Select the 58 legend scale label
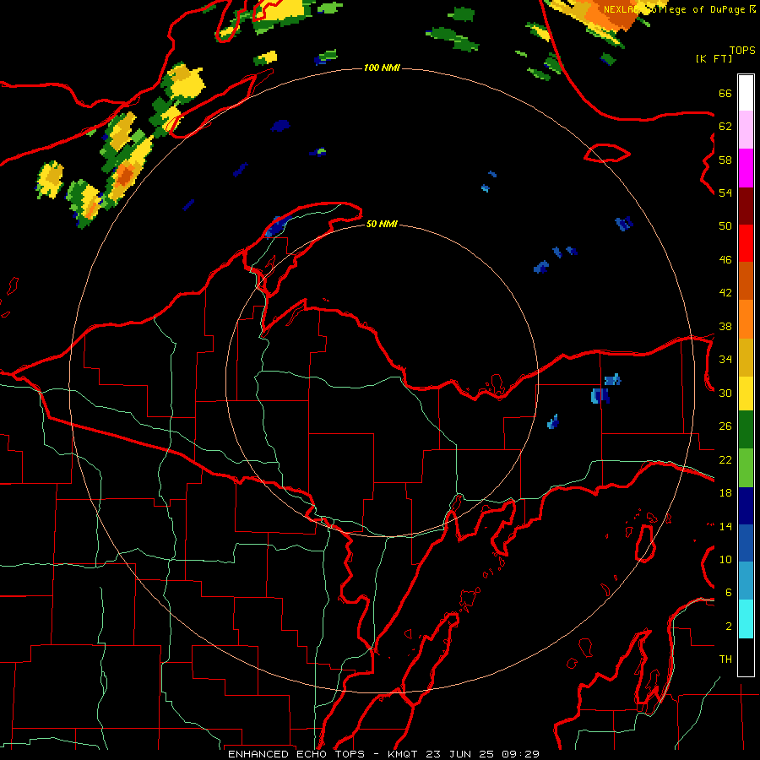Viewport: 760px width, 760px height. coord(725,160)
